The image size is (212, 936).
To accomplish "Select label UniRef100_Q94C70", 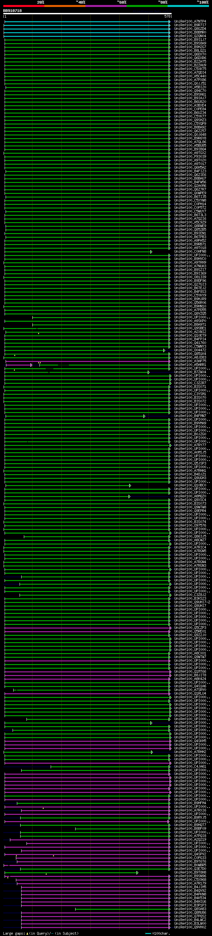I will 190,91.
